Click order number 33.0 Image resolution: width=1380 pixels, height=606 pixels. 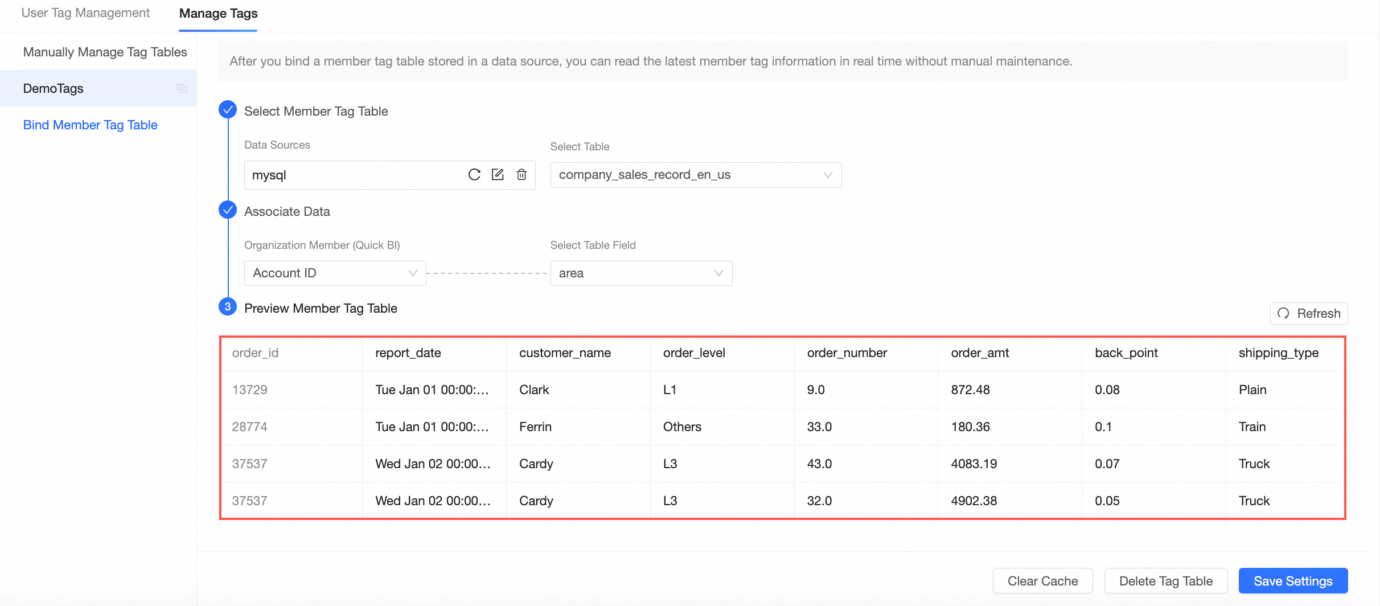pyautogui.click(x=819, y=427)
